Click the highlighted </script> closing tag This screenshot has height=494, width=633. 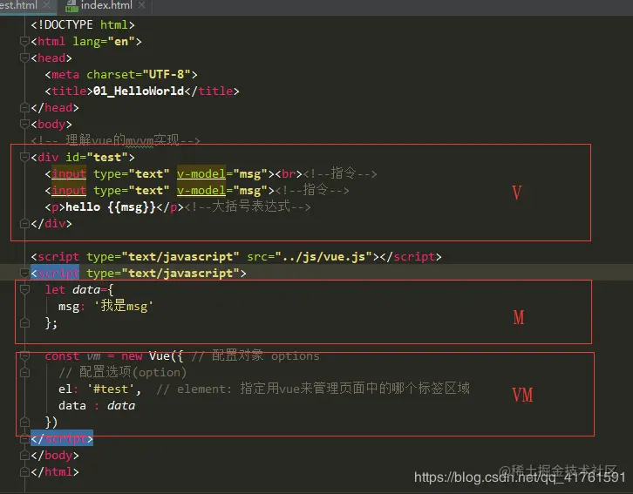click(x=62, y=439)
